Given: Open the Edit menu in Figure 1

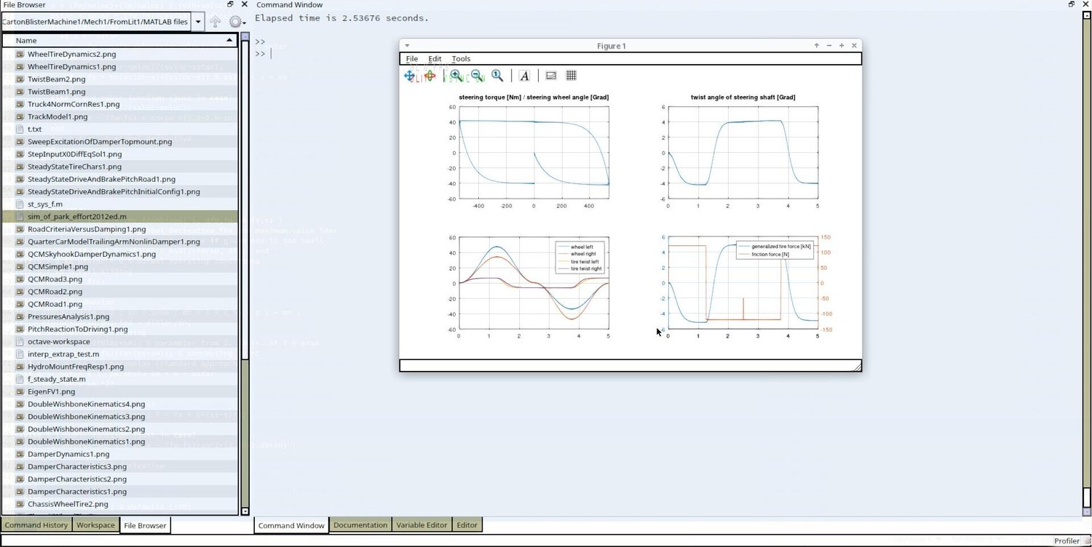Looking at the screenshot, I should 435,59.
